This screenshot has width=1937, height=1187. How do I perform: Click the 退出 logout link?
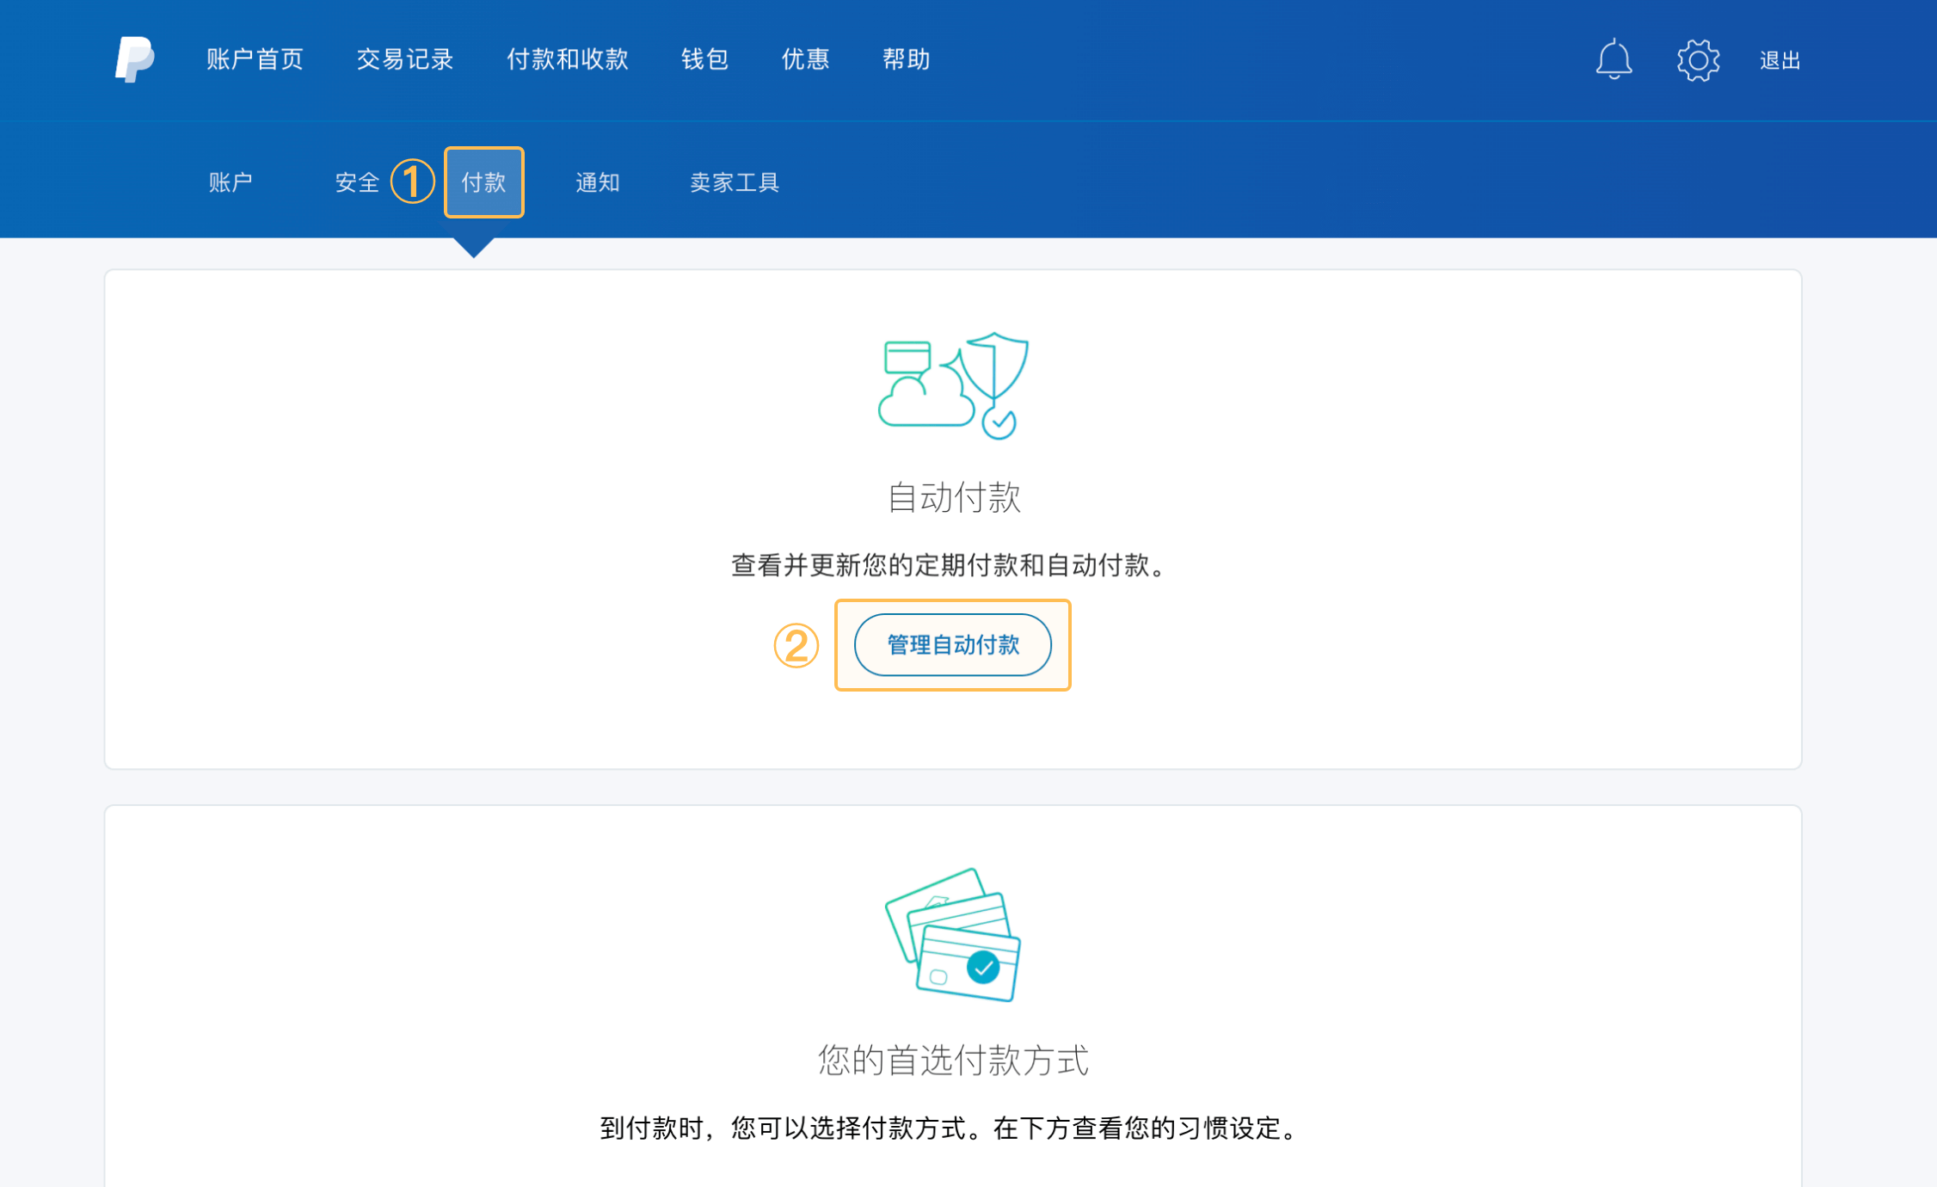pyautogui.click(x=1780, y=60)
